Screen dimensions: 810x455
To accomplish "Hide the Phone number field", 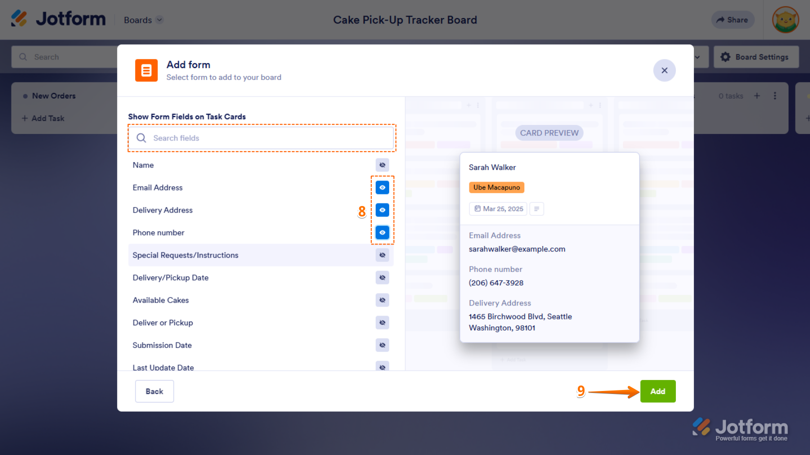I will pyautogui.click(x=382, y=232).
